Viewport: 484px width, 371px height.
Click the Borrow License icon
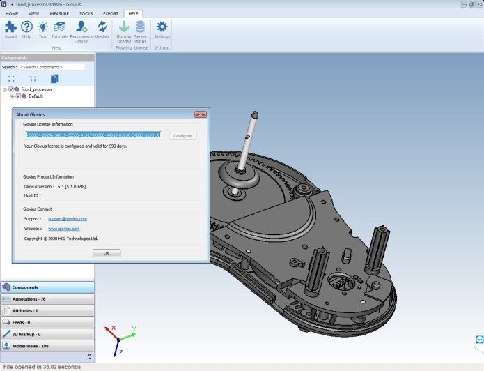point(123,27)
